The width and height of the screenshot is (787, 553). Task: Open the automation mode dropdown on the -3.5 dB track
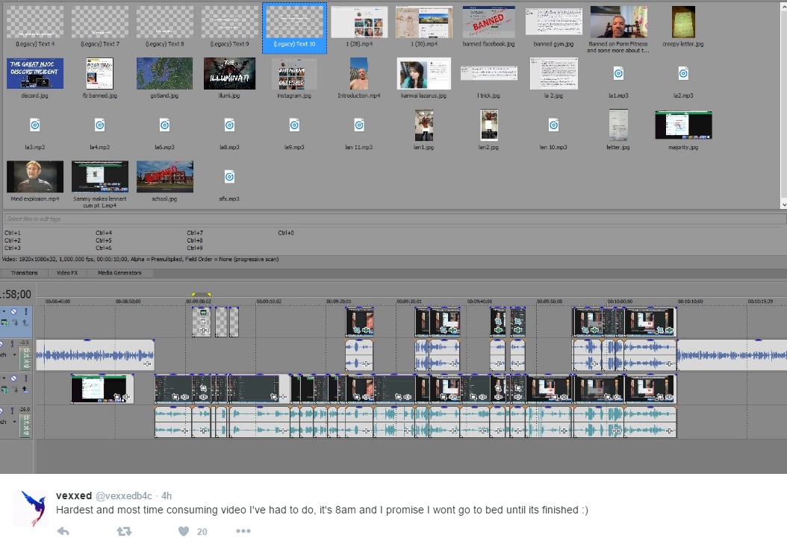pyautogui.click(x=14, y=354)
